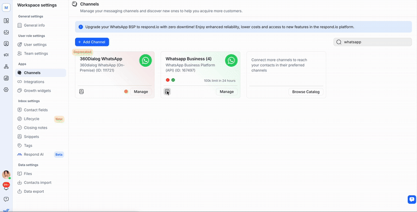Click the log icon on Whatsapp Business card

click(167, 92)
